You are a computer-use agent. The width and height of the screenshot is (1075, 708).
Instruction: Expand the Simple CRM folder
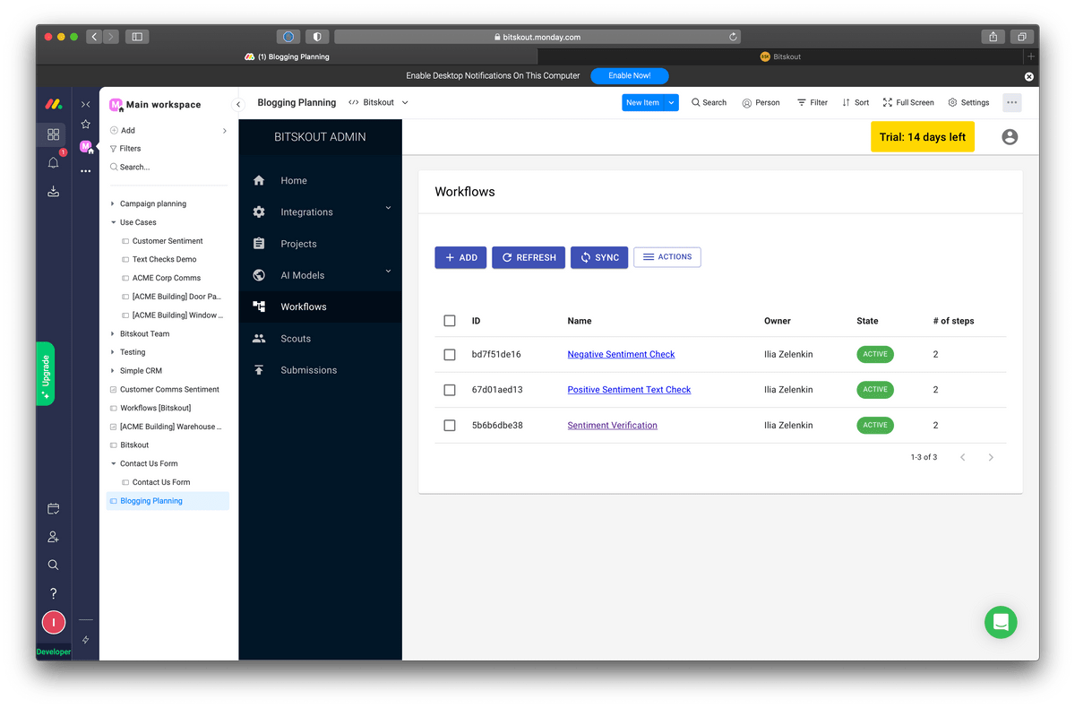[x=113, y=371]
